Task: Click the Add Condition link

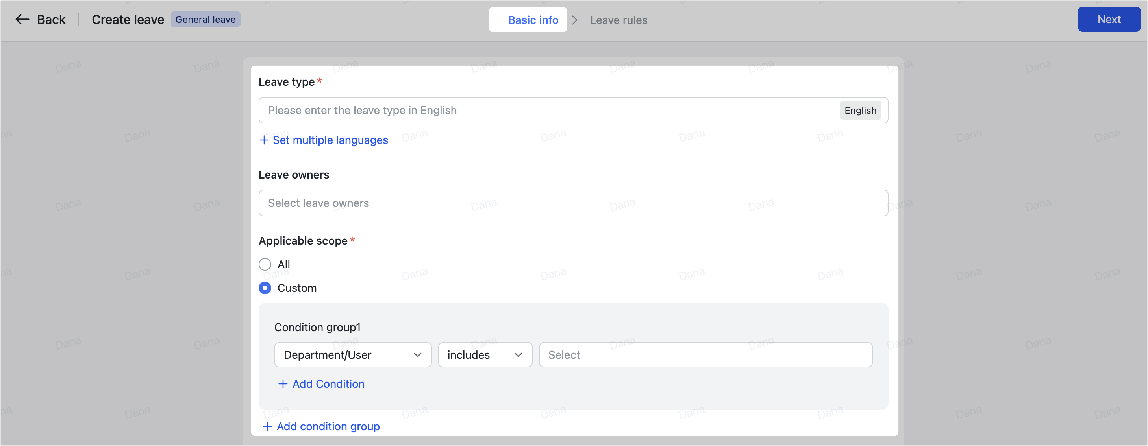Action: [328, 384]
